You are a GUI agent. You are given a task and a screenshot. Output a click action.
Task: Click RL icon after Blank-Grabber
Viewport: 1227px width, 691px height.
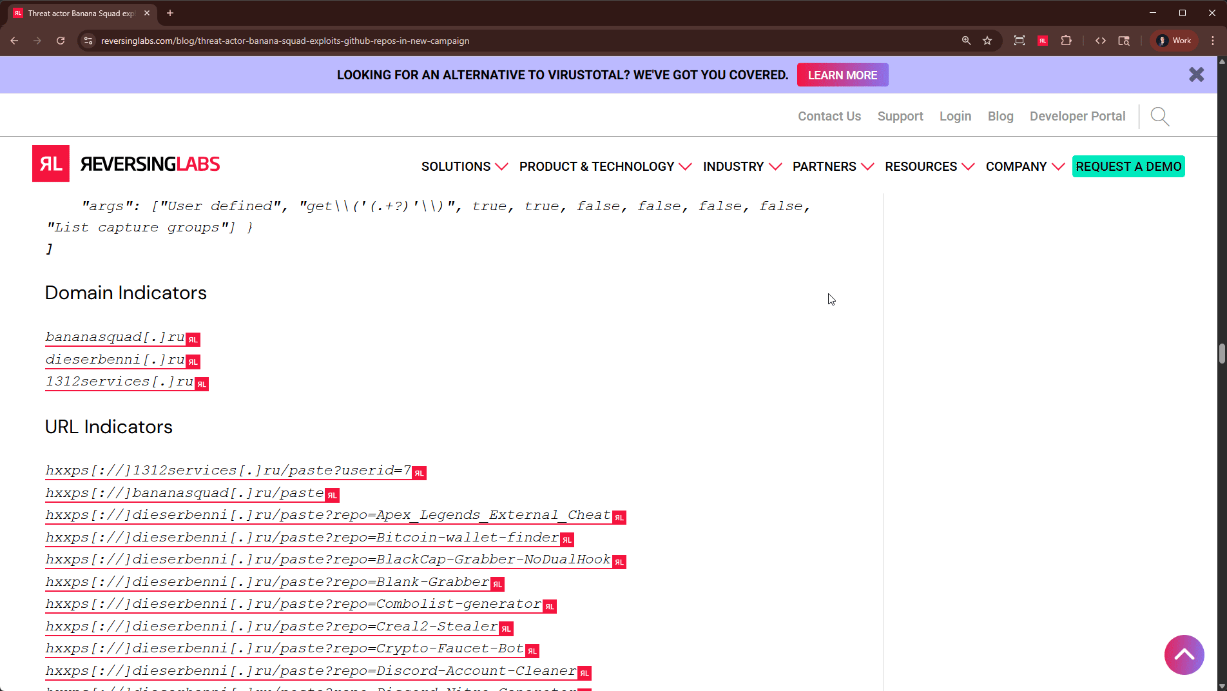(x=498, y=585)
